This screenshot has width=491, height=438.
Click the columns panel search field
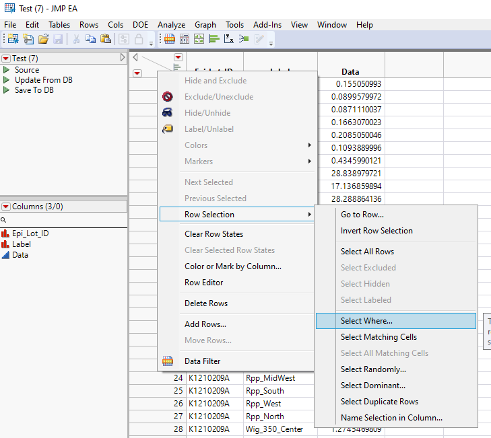click(x=64, y=220)
